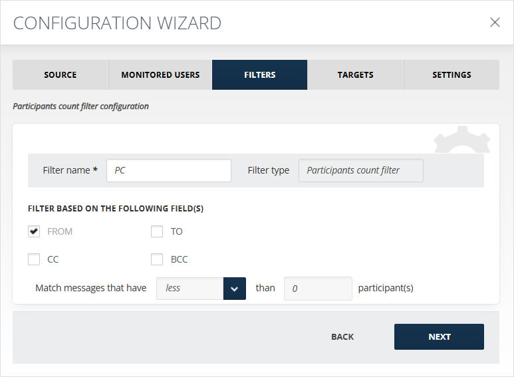Check the BCC checkbox

click(x=157, y=259)
